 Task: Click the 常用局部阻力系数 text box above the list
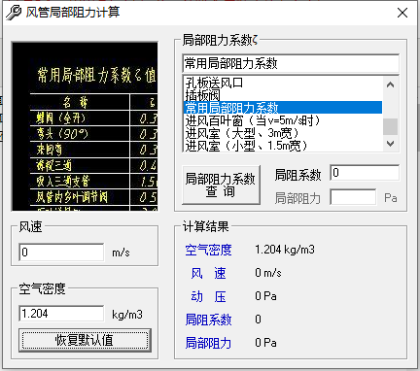291,63
